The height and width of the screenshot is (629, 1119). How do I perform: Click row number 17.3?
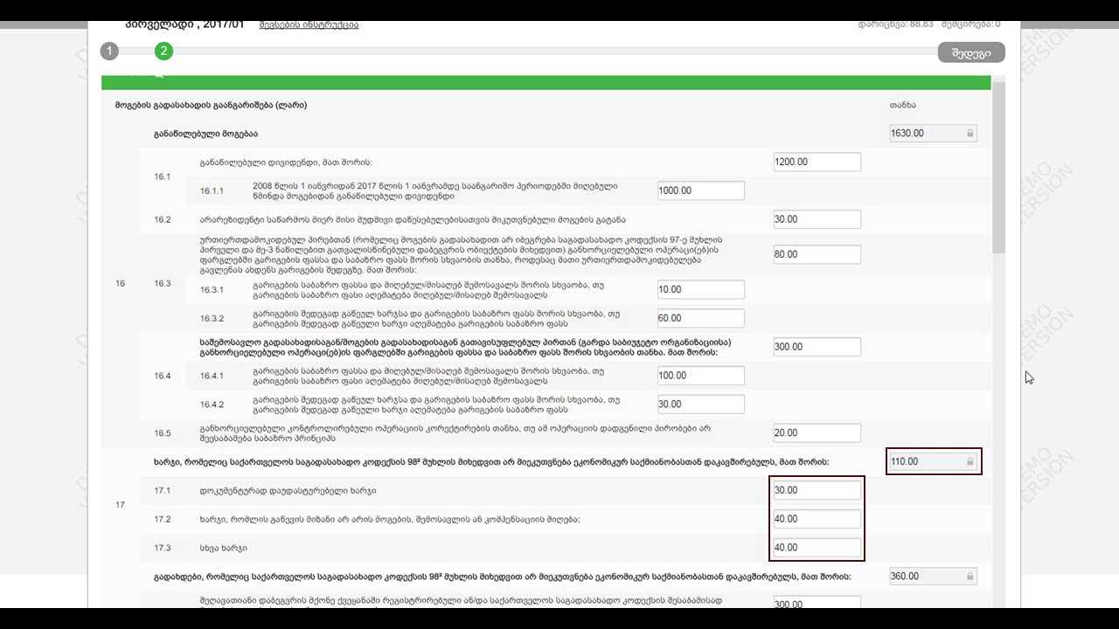click(x=163, y=549)
